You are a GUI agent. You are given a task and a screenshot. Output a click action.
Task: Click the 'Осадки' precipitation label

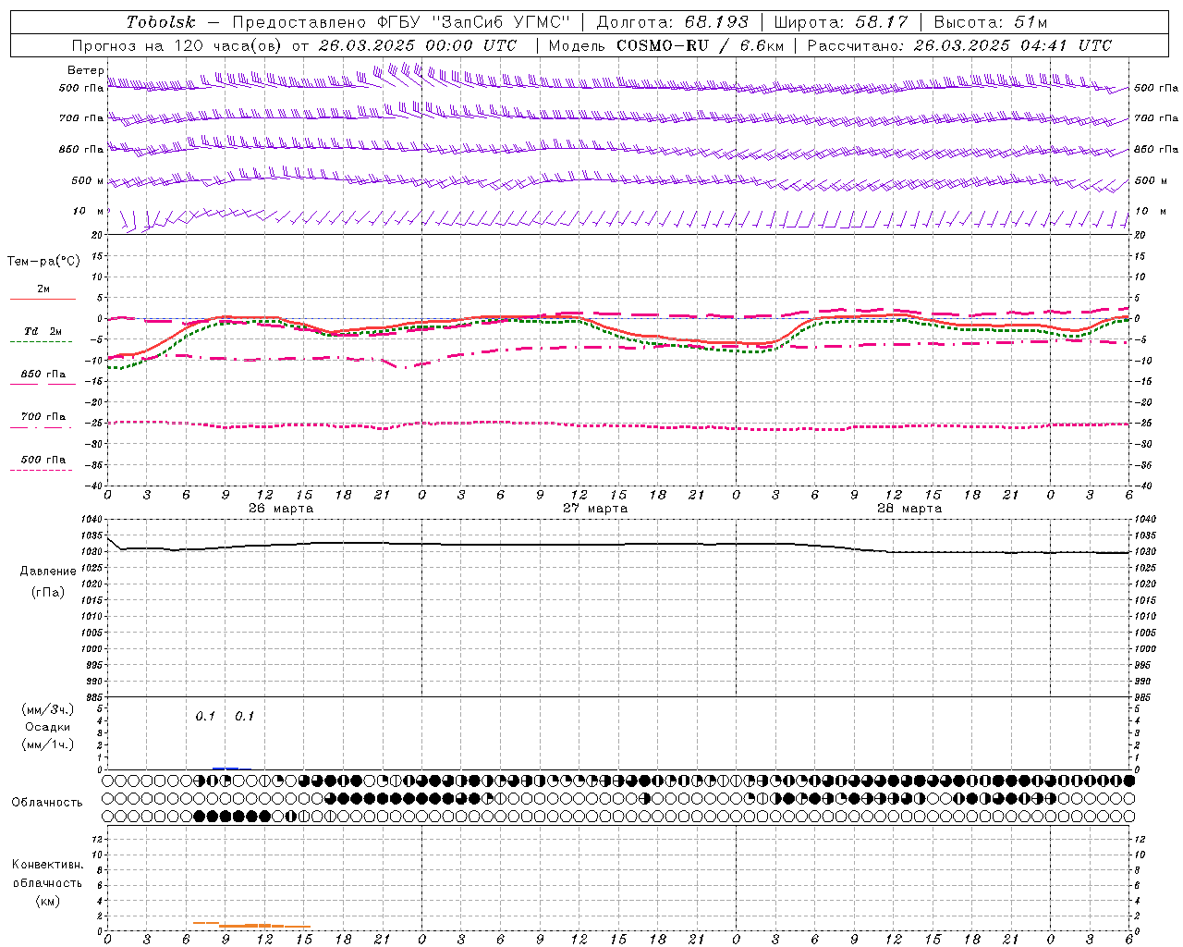click(x=48, y=727)
